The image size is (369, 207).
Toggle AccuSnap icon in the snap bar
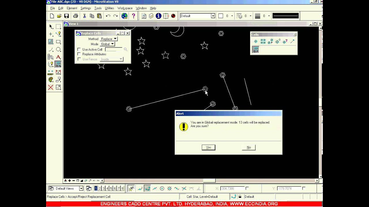[131, 189]
